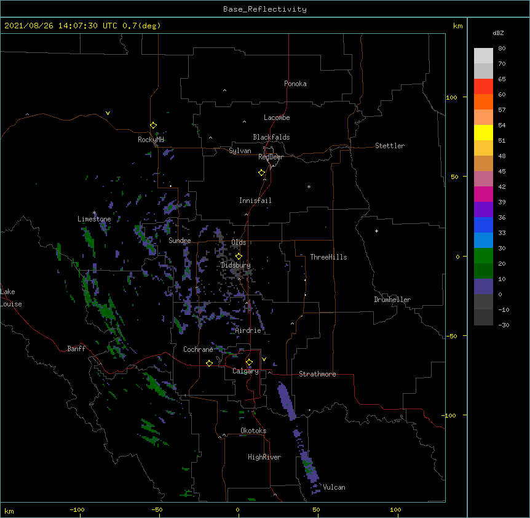Click the -50 label on the bottom axis
530x518 pixels.
click(x=157, y=509)
